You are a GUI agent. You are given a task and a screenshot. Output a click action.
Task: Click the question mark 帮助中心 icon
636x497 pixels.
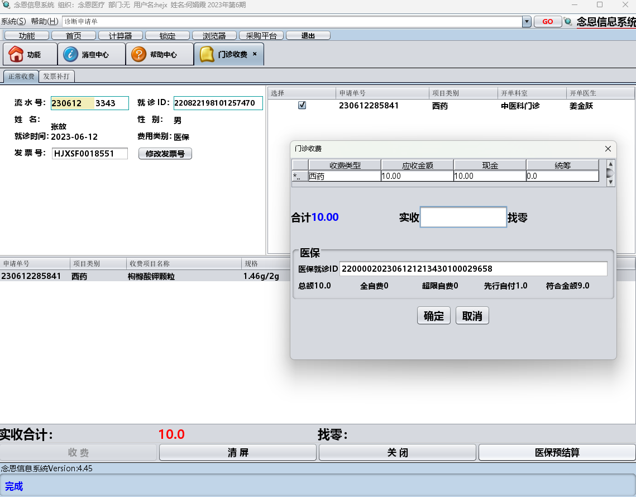138,54
